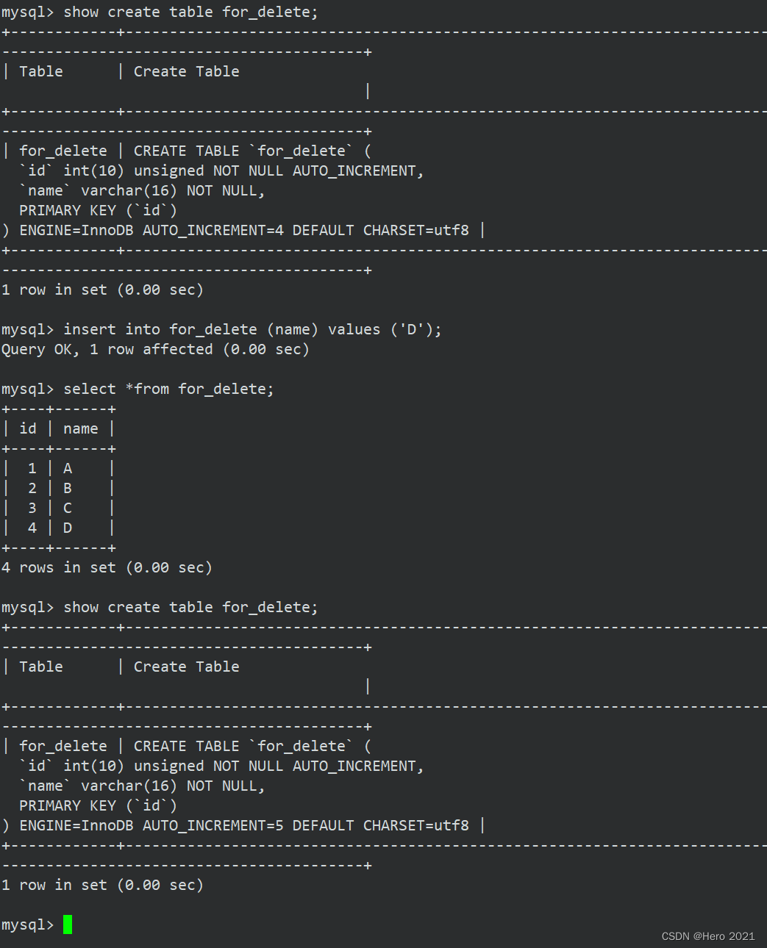Click the second Table column header

pyautogui.click(x=41, y=667)
